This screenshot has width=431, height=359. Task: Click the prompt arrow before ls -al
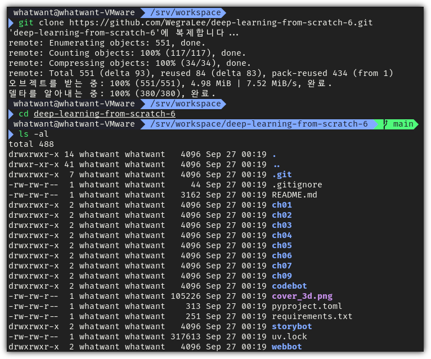pos(11,134)
